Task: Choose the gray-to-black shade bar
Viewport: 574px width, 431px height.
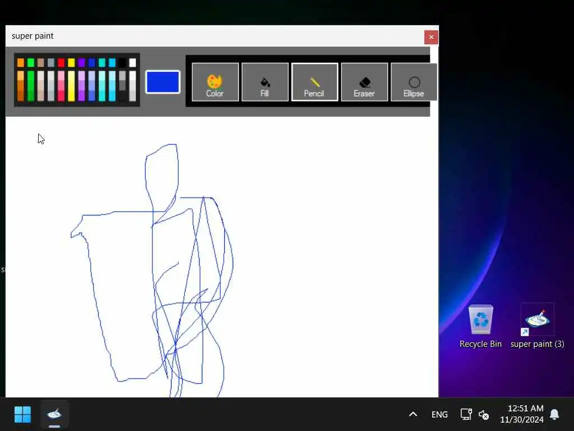Action: coord(122,86)
